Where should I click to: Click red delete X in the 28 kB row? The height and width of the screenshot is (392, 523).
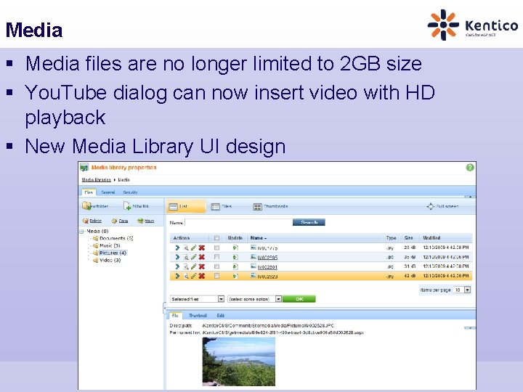point(201,248)
